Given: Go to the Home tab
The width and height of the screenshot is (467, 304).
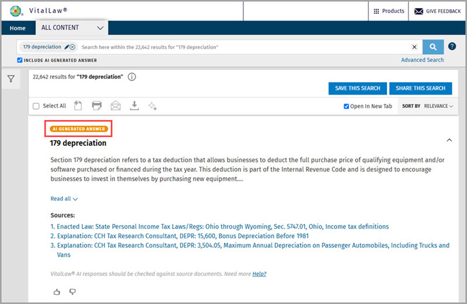Looking at the screenshot, I should pyautogui.click(x=18, y=28).
